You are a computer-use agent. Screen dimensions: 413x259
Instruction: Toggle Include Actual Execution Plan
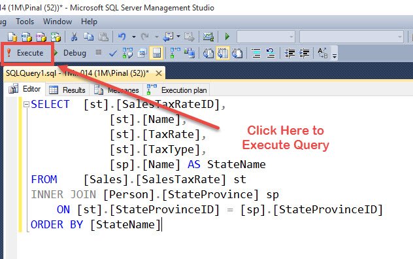pos(175,53)
